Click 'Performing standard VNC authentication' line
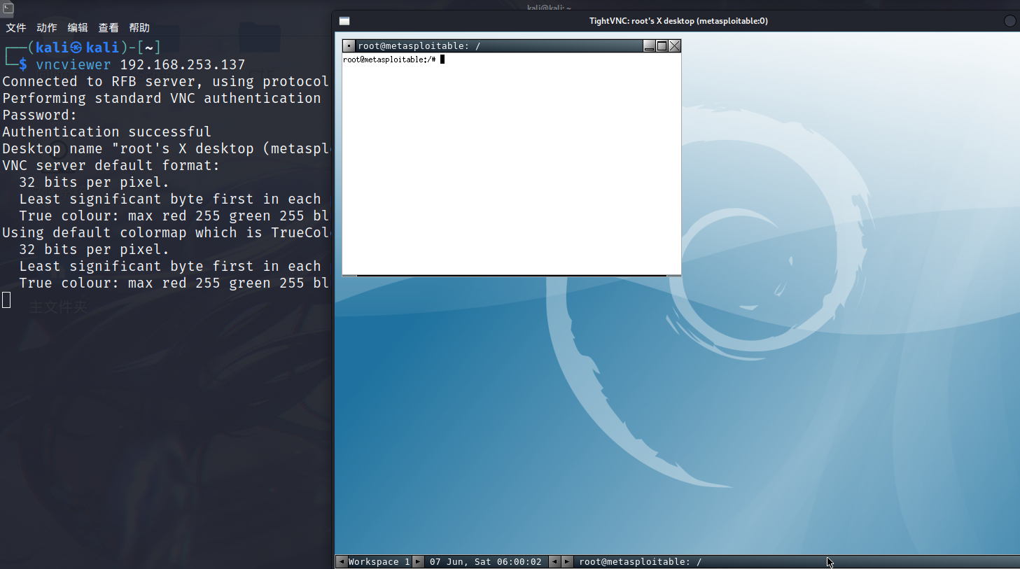The height and width of the screenshot is (569, 1020). (x=162, y=99)
